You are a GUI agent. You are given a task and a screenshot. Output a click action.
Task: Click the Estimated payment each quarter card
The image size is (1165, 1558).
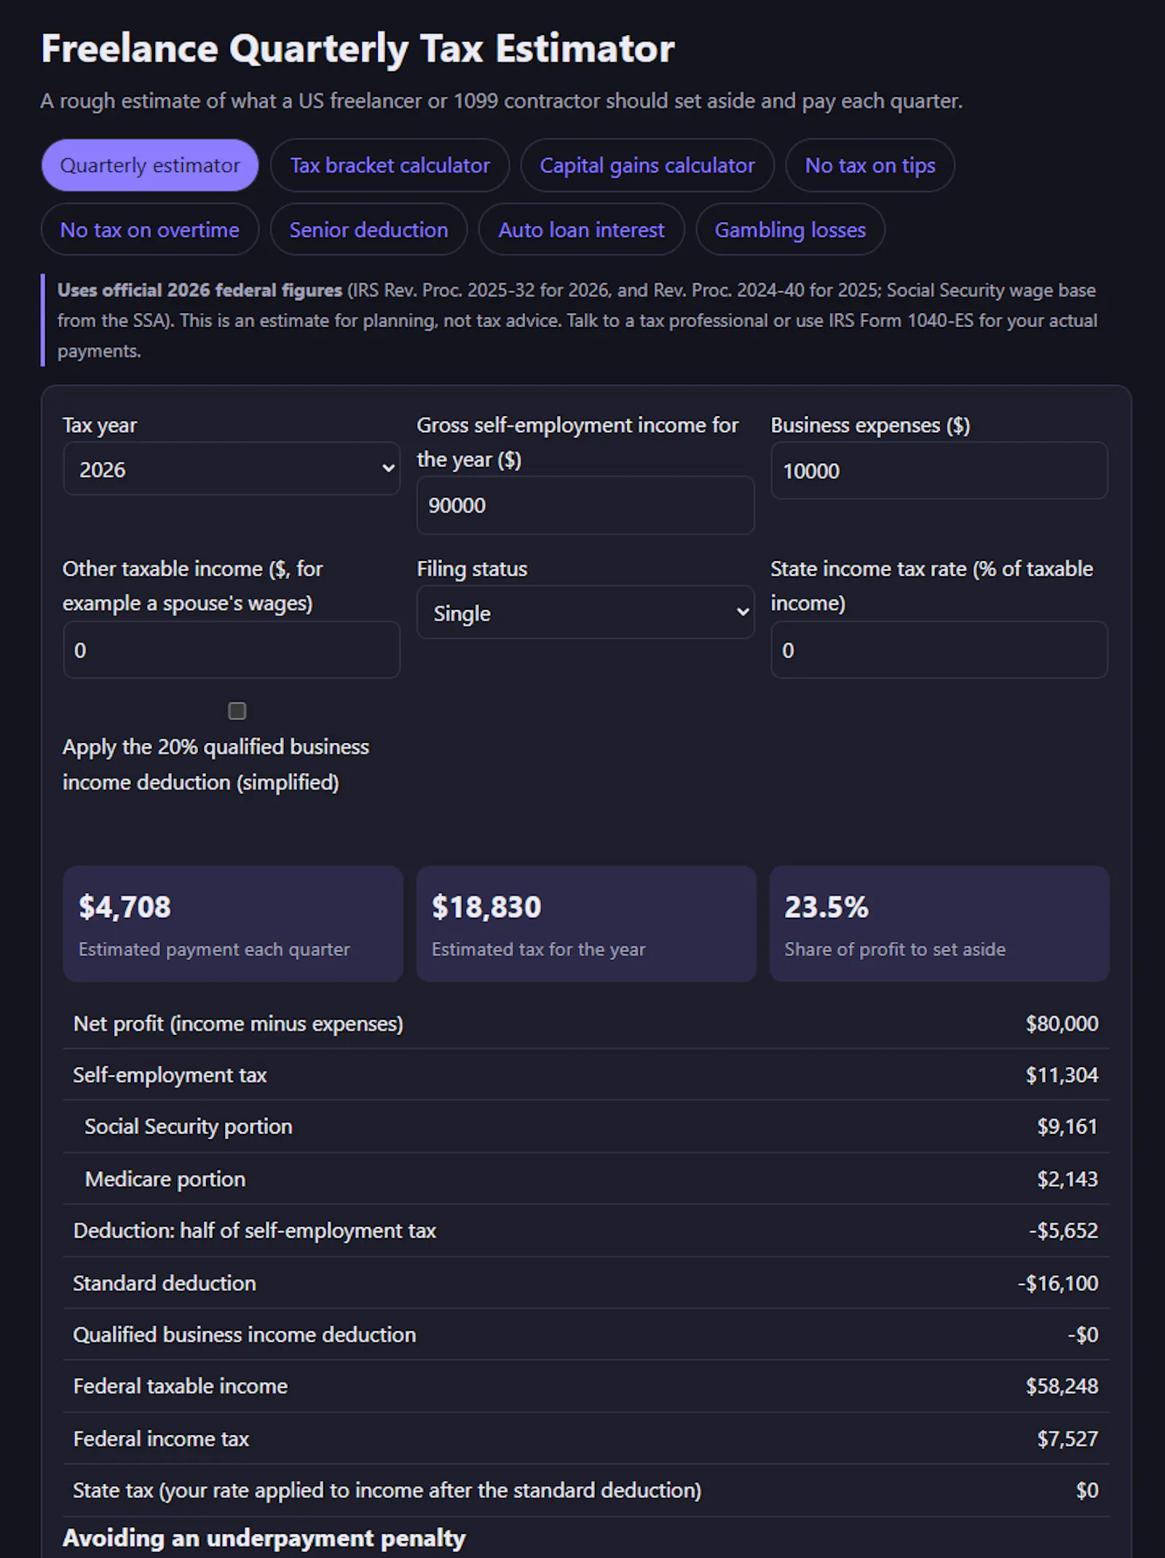click(233, 924)
